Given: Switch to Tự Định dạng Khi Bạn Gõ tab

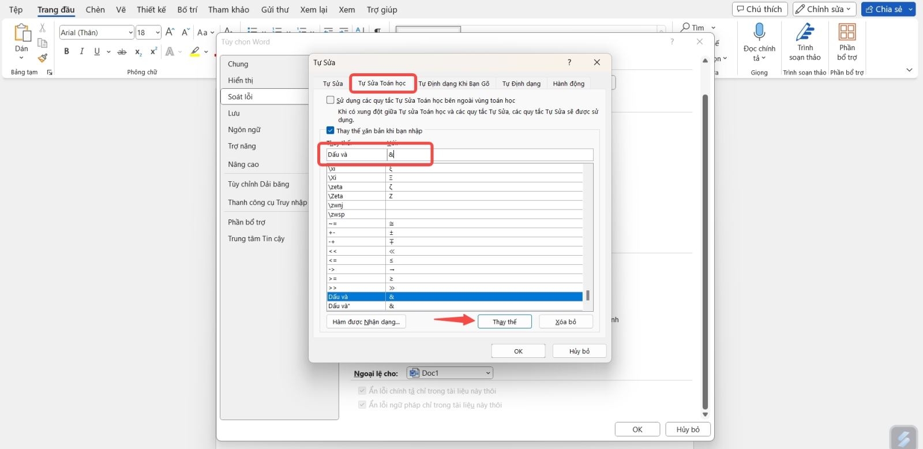Looking at the screenshot, I should (454, 84).
